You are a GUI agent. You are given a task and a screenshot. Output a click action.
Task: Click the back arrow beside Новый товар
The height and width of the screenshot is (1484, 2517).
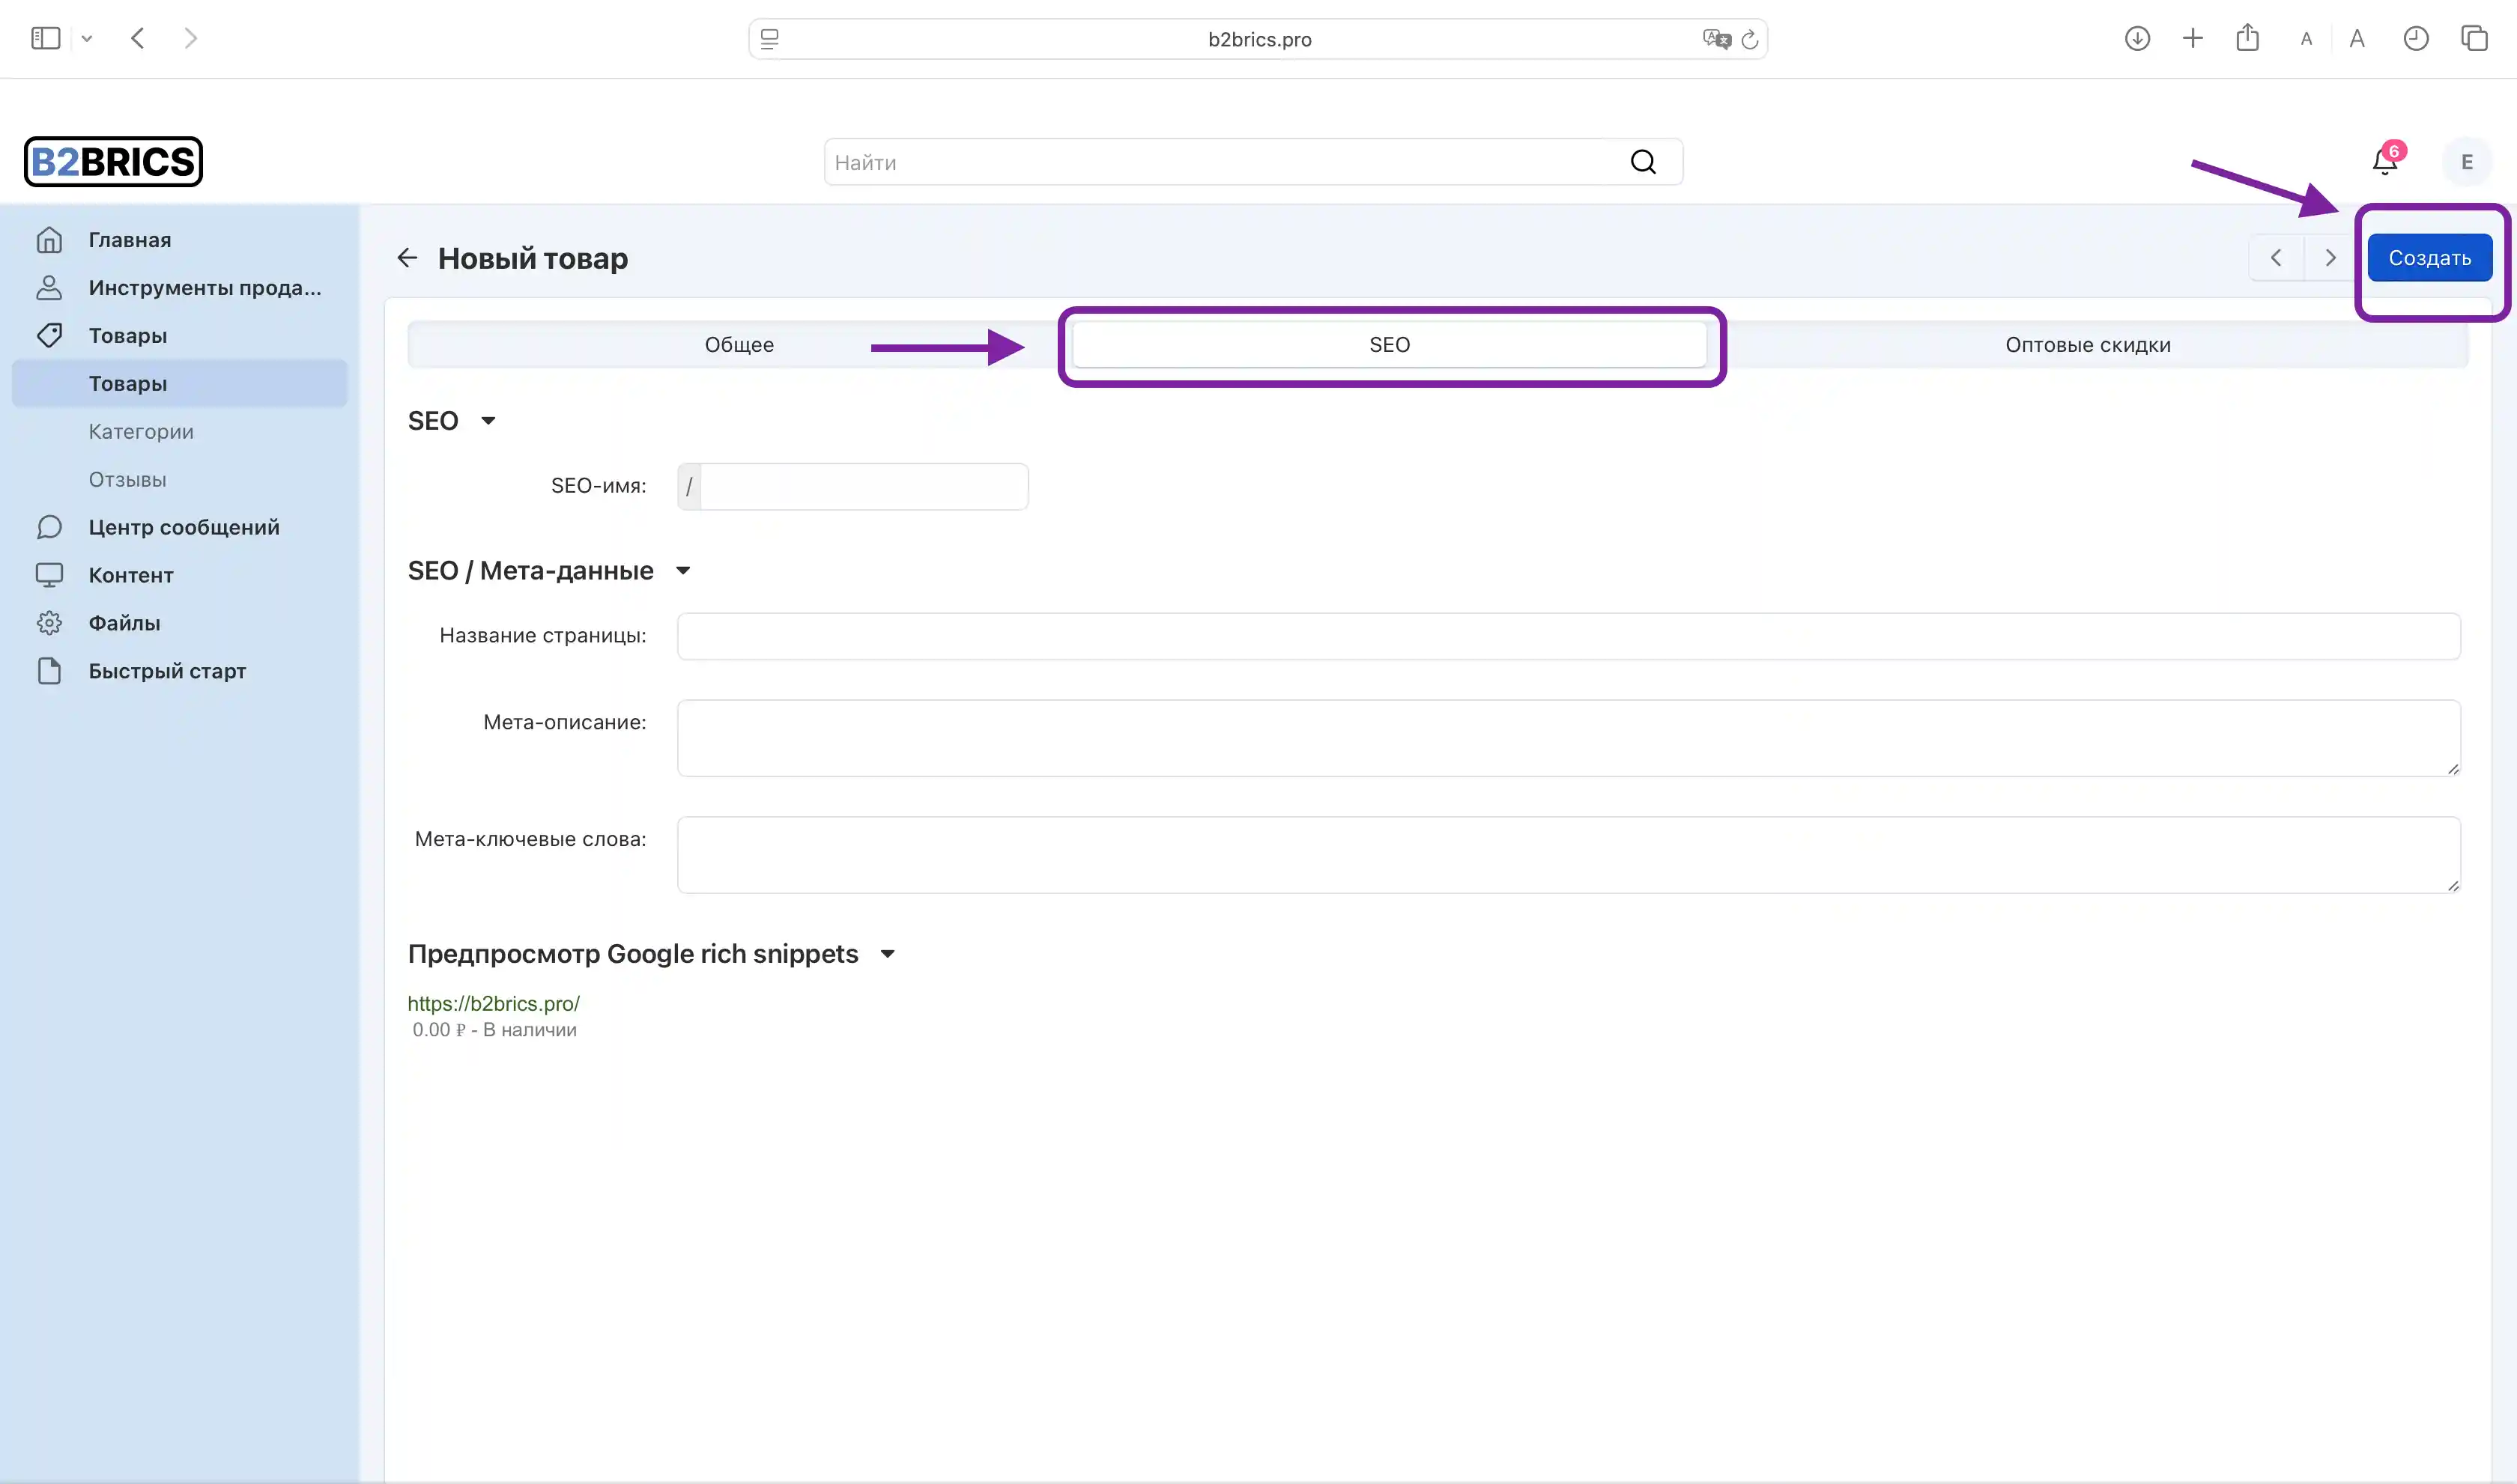(406, 258)
